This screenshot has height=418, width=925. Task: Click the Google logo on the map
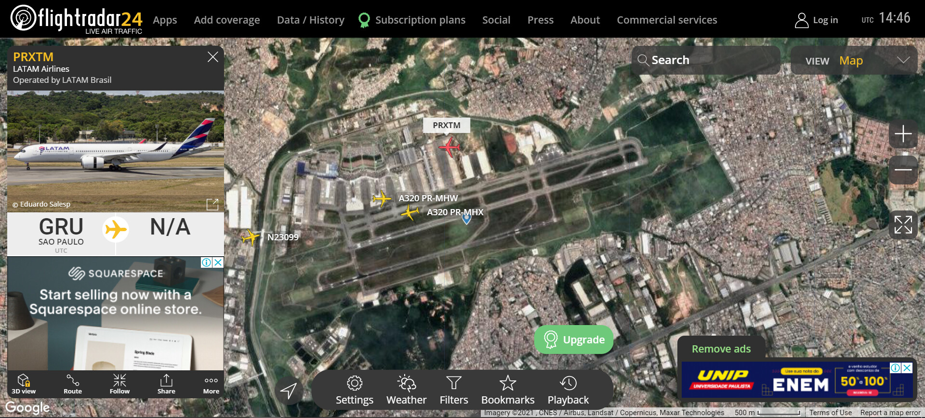(x=27, y=408)
